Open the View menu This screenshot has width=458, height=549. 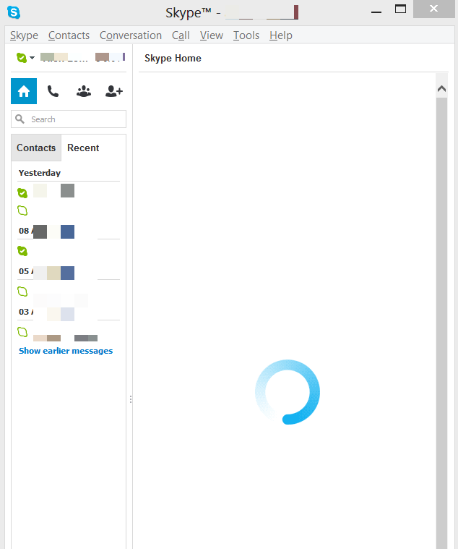(212, 35)
